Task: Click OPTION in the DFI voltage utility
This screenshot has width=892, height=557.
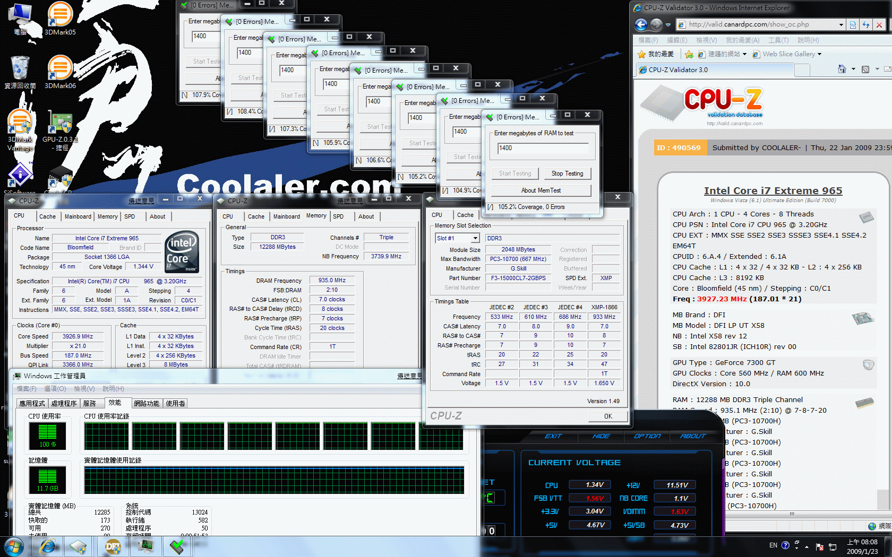Action: point(647,436)
